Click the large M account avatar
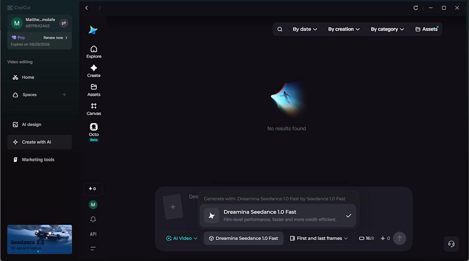 (x=17, y=23)
